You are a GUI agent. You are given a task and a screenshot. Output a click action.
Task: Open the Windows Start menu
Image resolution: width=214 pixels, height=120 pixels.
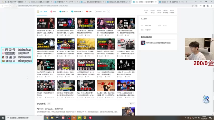[x=3, y=118]
